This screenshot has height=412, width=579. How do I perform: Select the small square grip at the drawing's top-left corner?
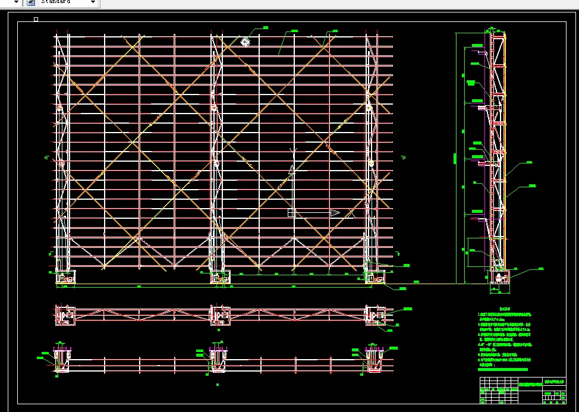pos(36,19)
